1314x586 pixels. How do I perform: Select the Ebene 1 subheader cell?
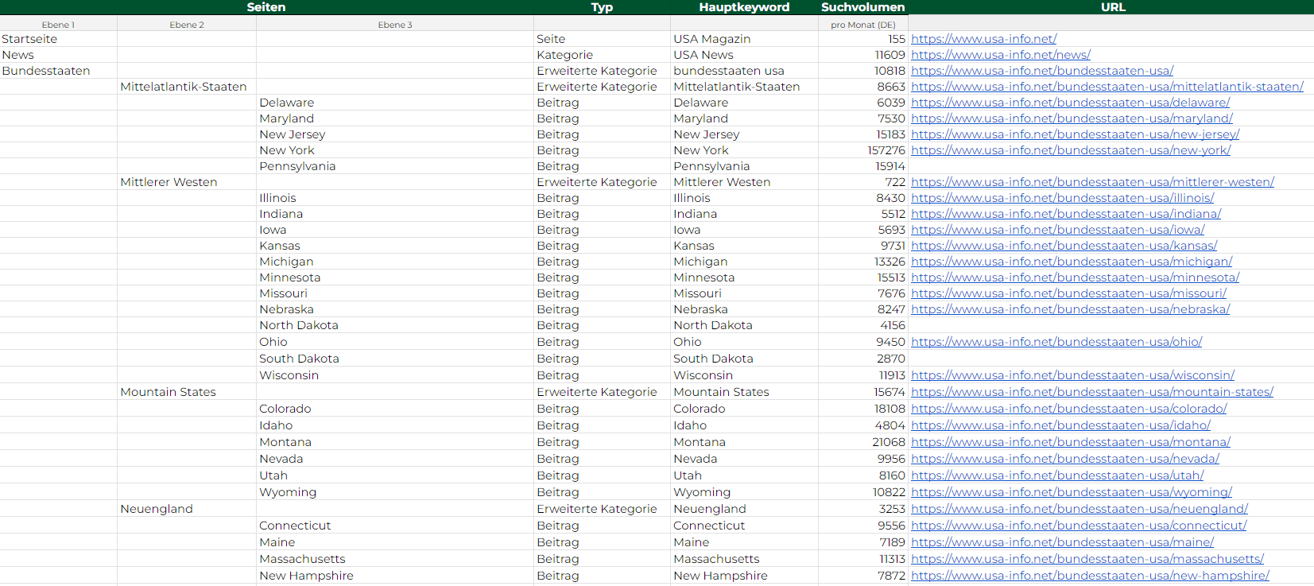pyautogui.click(x=58, y=25)
